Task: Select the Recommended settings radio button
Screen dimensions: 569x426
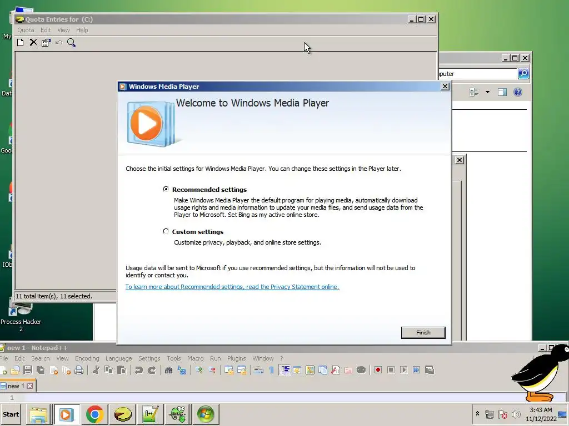Action: tap(166, 189)
